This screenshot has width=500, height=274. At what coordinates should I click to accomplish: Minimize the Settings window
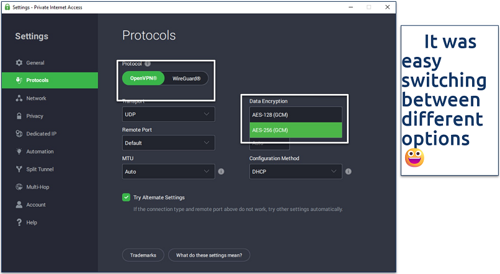click(350, 7)
